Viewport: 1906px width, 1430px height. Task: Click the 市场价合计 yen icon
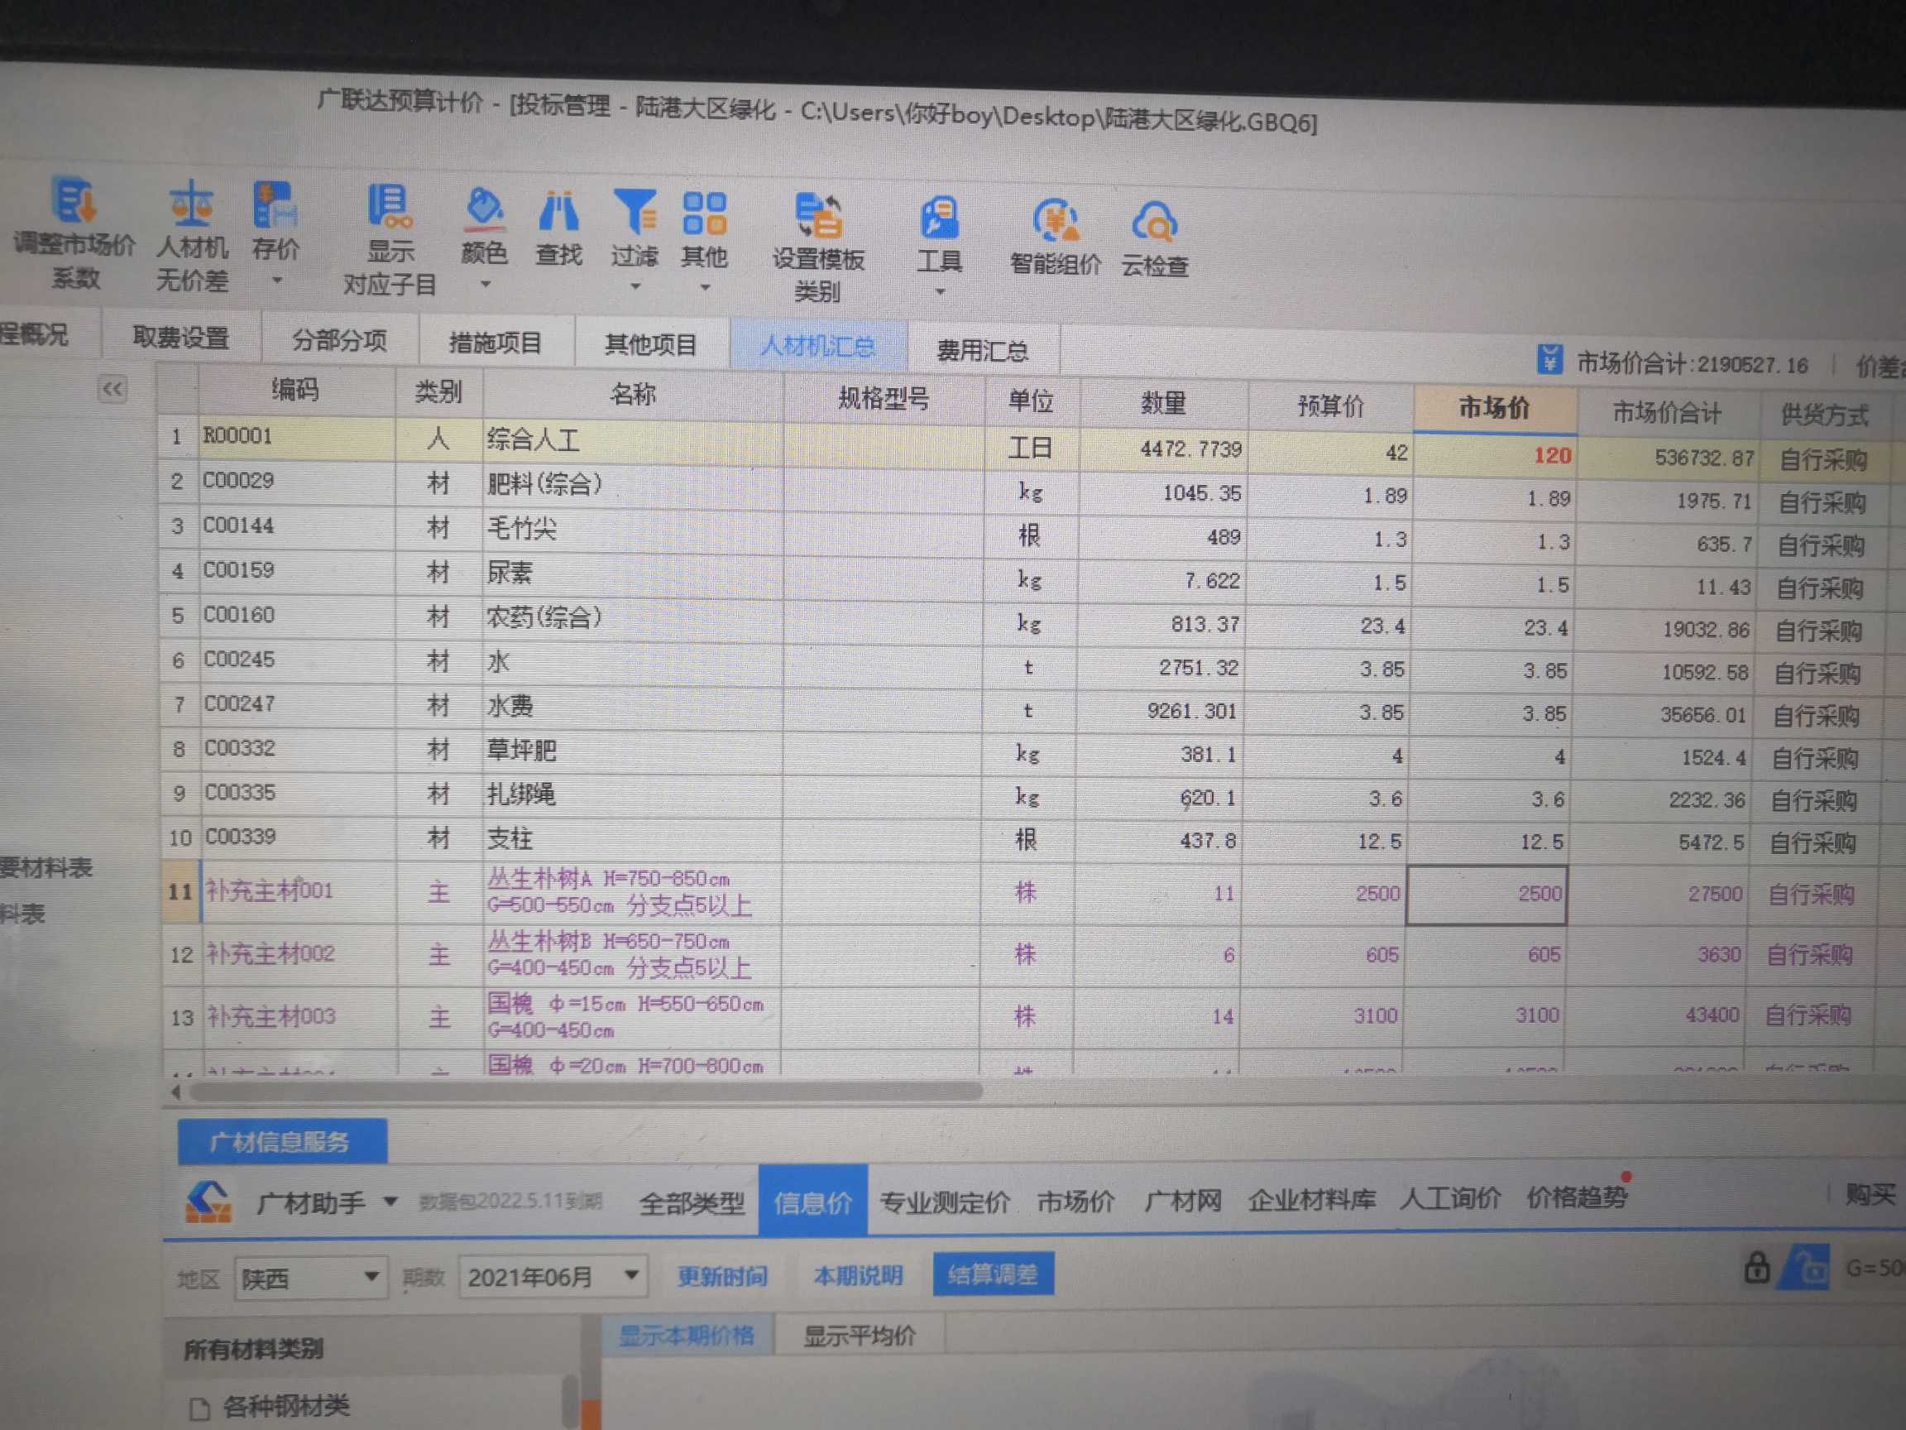pyautogui.click(x=1549, y=358)
